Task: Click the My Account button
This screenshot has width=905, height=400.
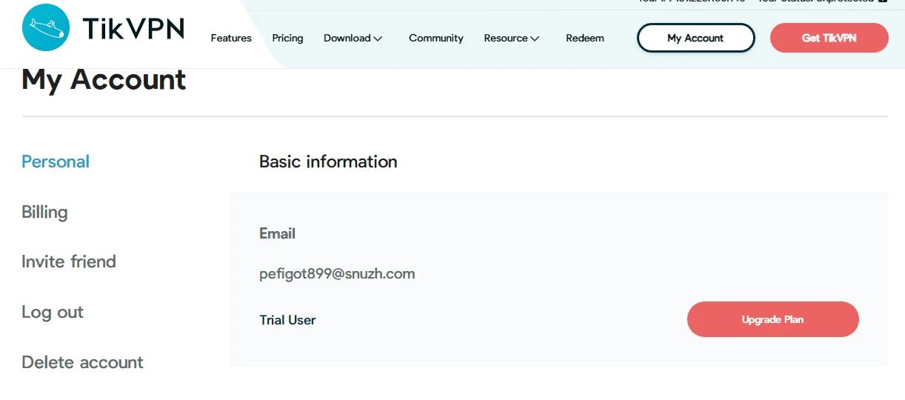Action: click(x=695, y=38)
